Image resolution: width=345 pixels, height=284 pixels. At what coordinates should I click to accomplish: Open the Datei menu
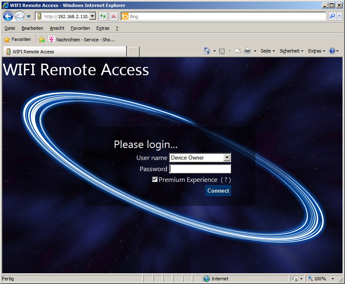pyautogui.click(x=10, y=28)
